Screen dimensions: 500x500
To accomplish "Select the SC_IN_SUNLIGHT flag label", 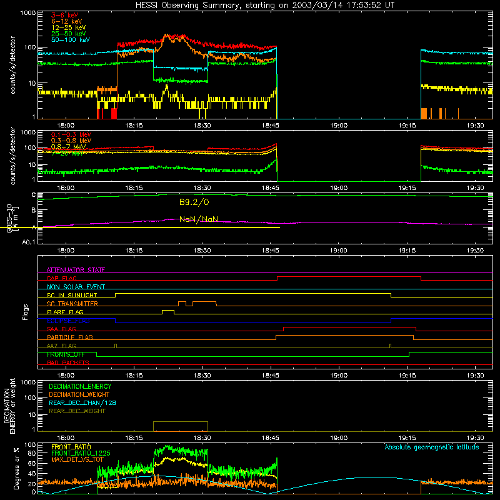I will [72, 295].
